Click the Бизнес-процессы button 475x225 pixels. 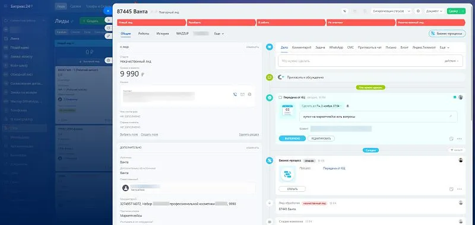click(x=447, y=34)
